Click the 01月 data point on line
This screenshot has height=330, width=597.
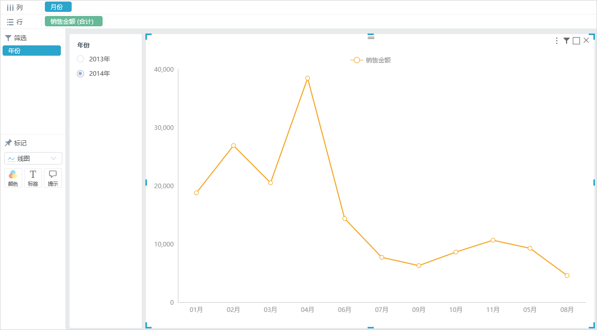coord(196,193)
